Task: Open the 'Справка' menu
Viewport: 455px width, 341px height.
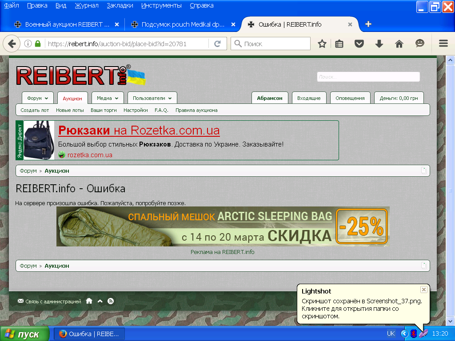Action: [202, 5]
